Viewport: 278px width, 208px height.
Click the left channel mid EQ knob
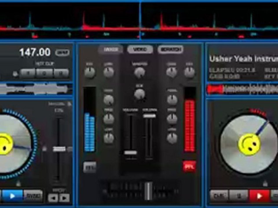109,118
